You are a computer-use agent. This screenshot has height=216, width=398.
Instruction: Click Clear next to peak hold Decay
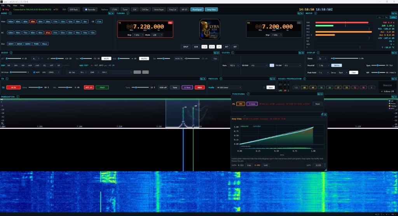point(354,72)
